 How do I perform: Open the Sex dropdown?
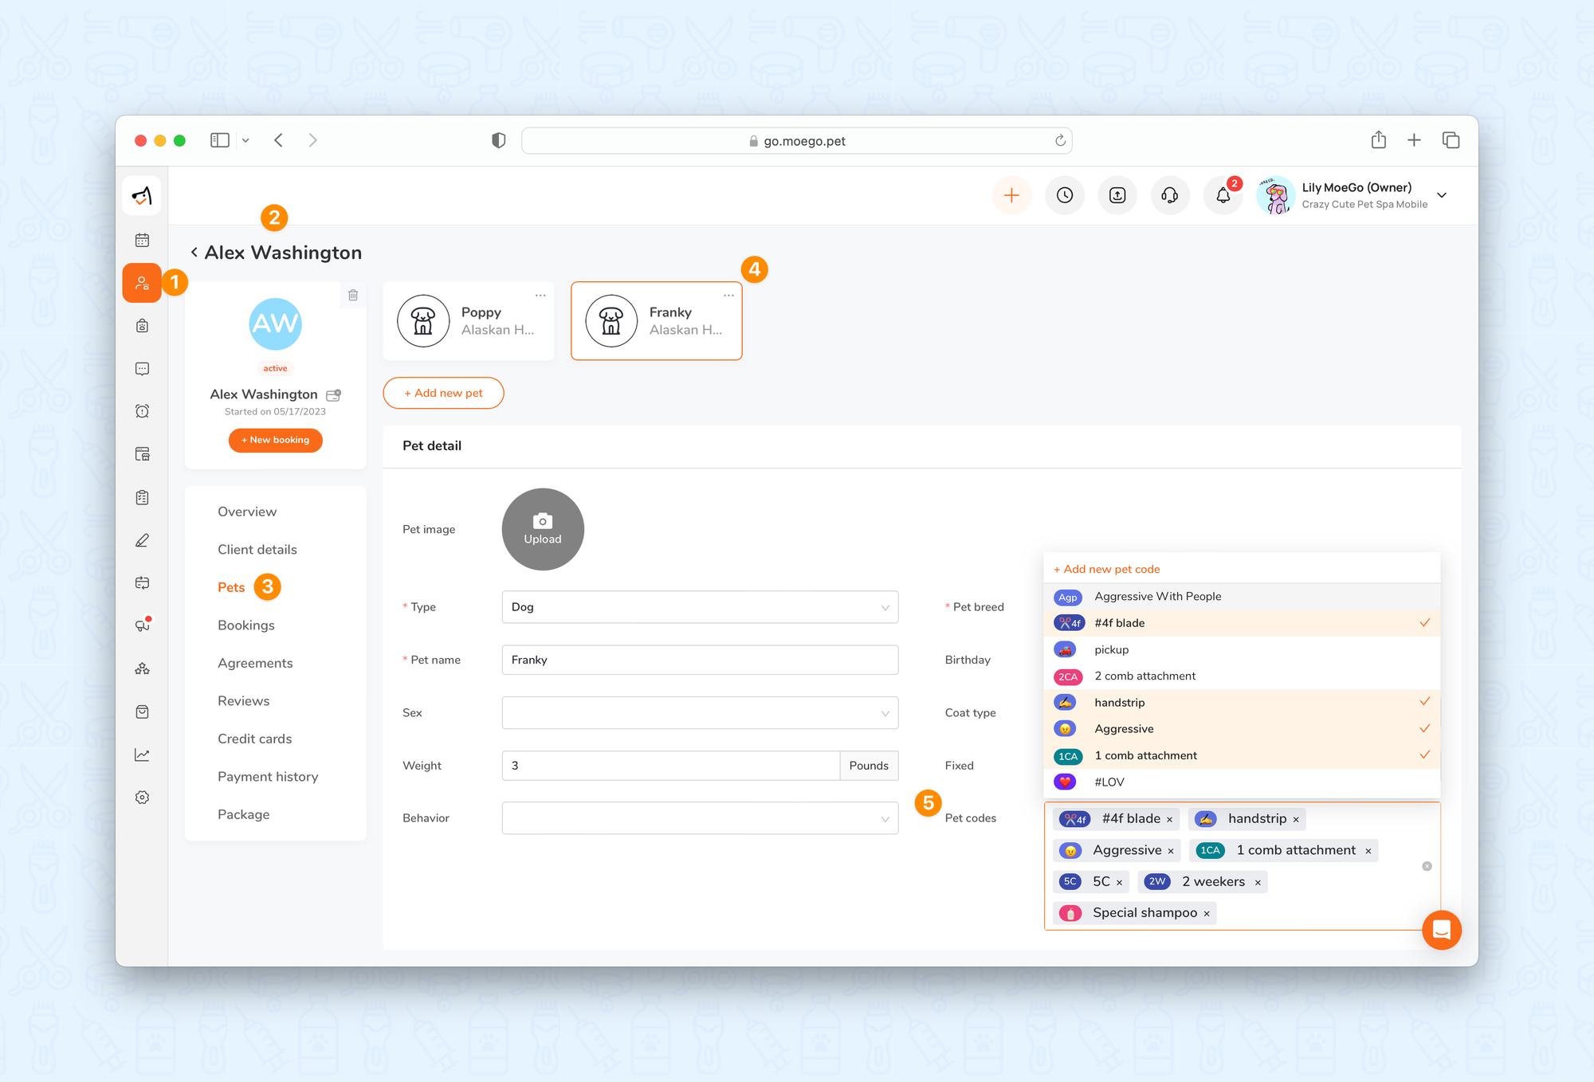(x=699, y=713)
